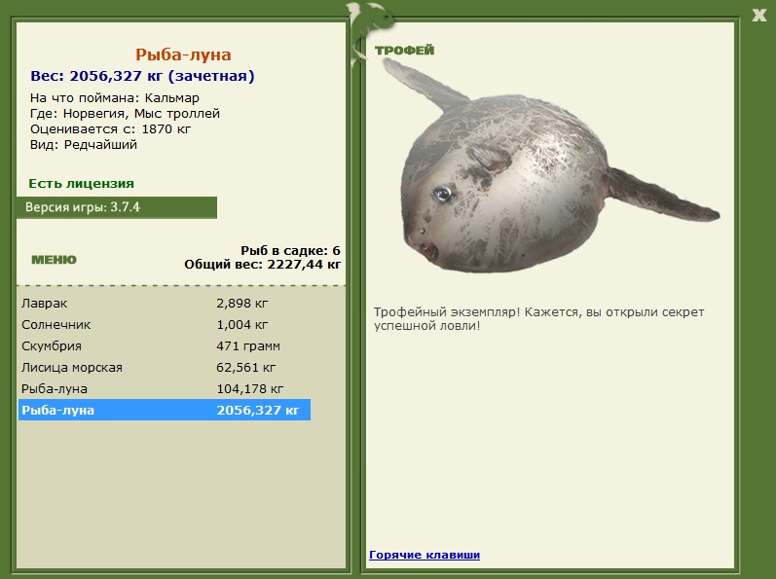
Task: Select the Солнечник fish entry
Action: [x=165, y=324]
